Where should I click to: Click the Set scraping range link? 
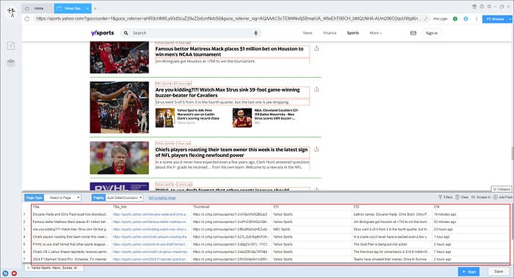[x=162, y=198]
